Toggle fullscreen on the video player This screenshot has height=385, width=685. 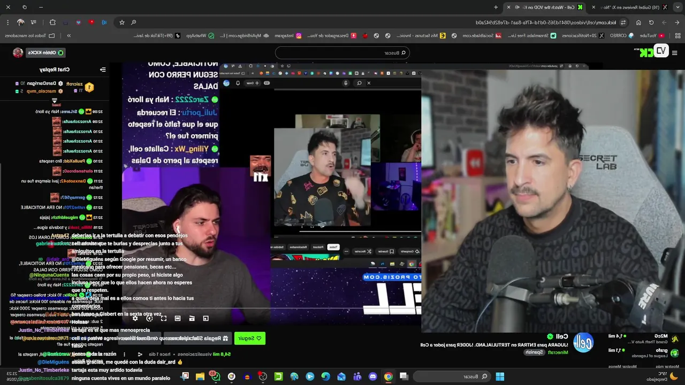(x=163, y=318)
